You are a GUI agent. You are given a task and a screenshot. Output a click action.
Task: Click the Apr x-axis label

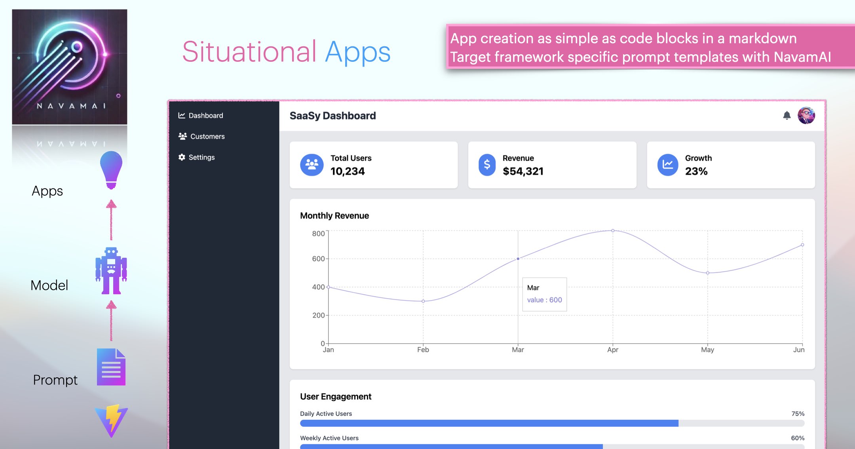click(x=613, y=350)
